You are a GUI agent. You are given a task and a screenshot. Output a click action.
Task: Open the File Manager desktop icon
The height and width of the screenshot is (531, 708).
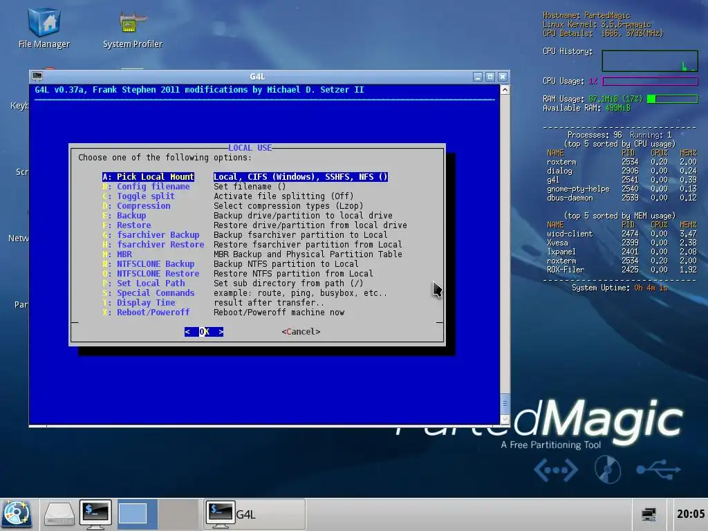click(44, 28)
